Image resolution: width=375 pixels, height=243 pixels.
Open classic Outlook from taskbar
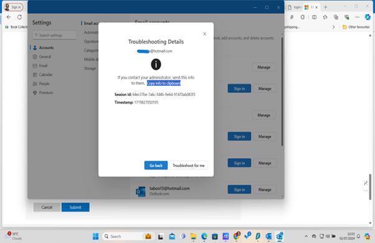(268, 236)
